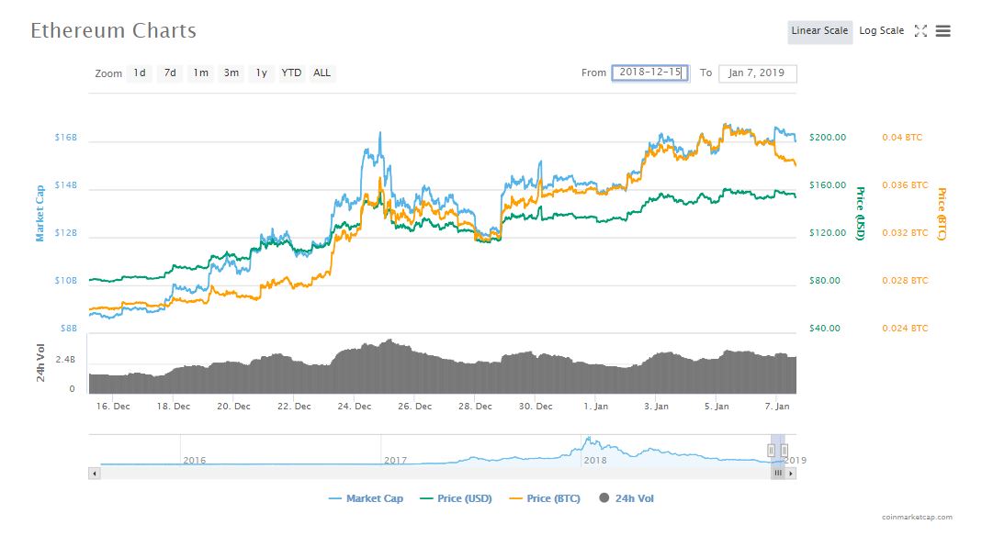The width and height of the screenshot is (982, 547).
Task: Toggle Price (BTC) series in legend
Action: tap(545, 498)
